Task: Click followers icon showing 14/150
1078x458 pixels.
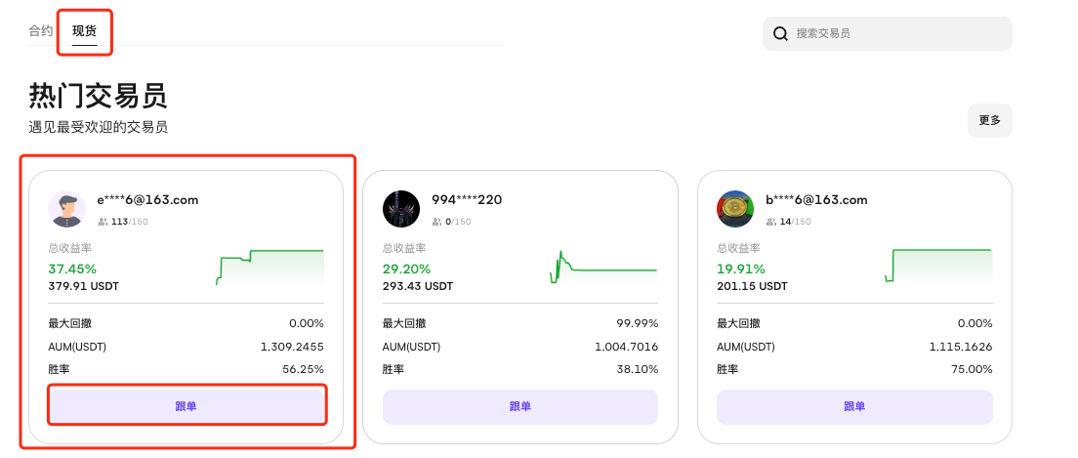Action: [x=771, y=222]
